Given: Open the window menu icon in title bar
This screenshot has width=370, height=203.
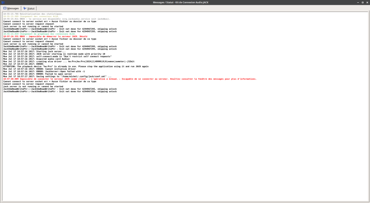Looking at the screenshot, I should [x=3, y=2].
